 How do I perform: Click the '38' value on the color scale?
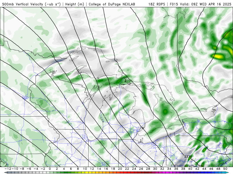point(183,169)
